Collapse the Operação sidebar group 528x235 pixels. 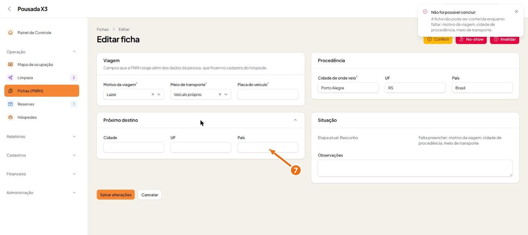pos(74,52)
